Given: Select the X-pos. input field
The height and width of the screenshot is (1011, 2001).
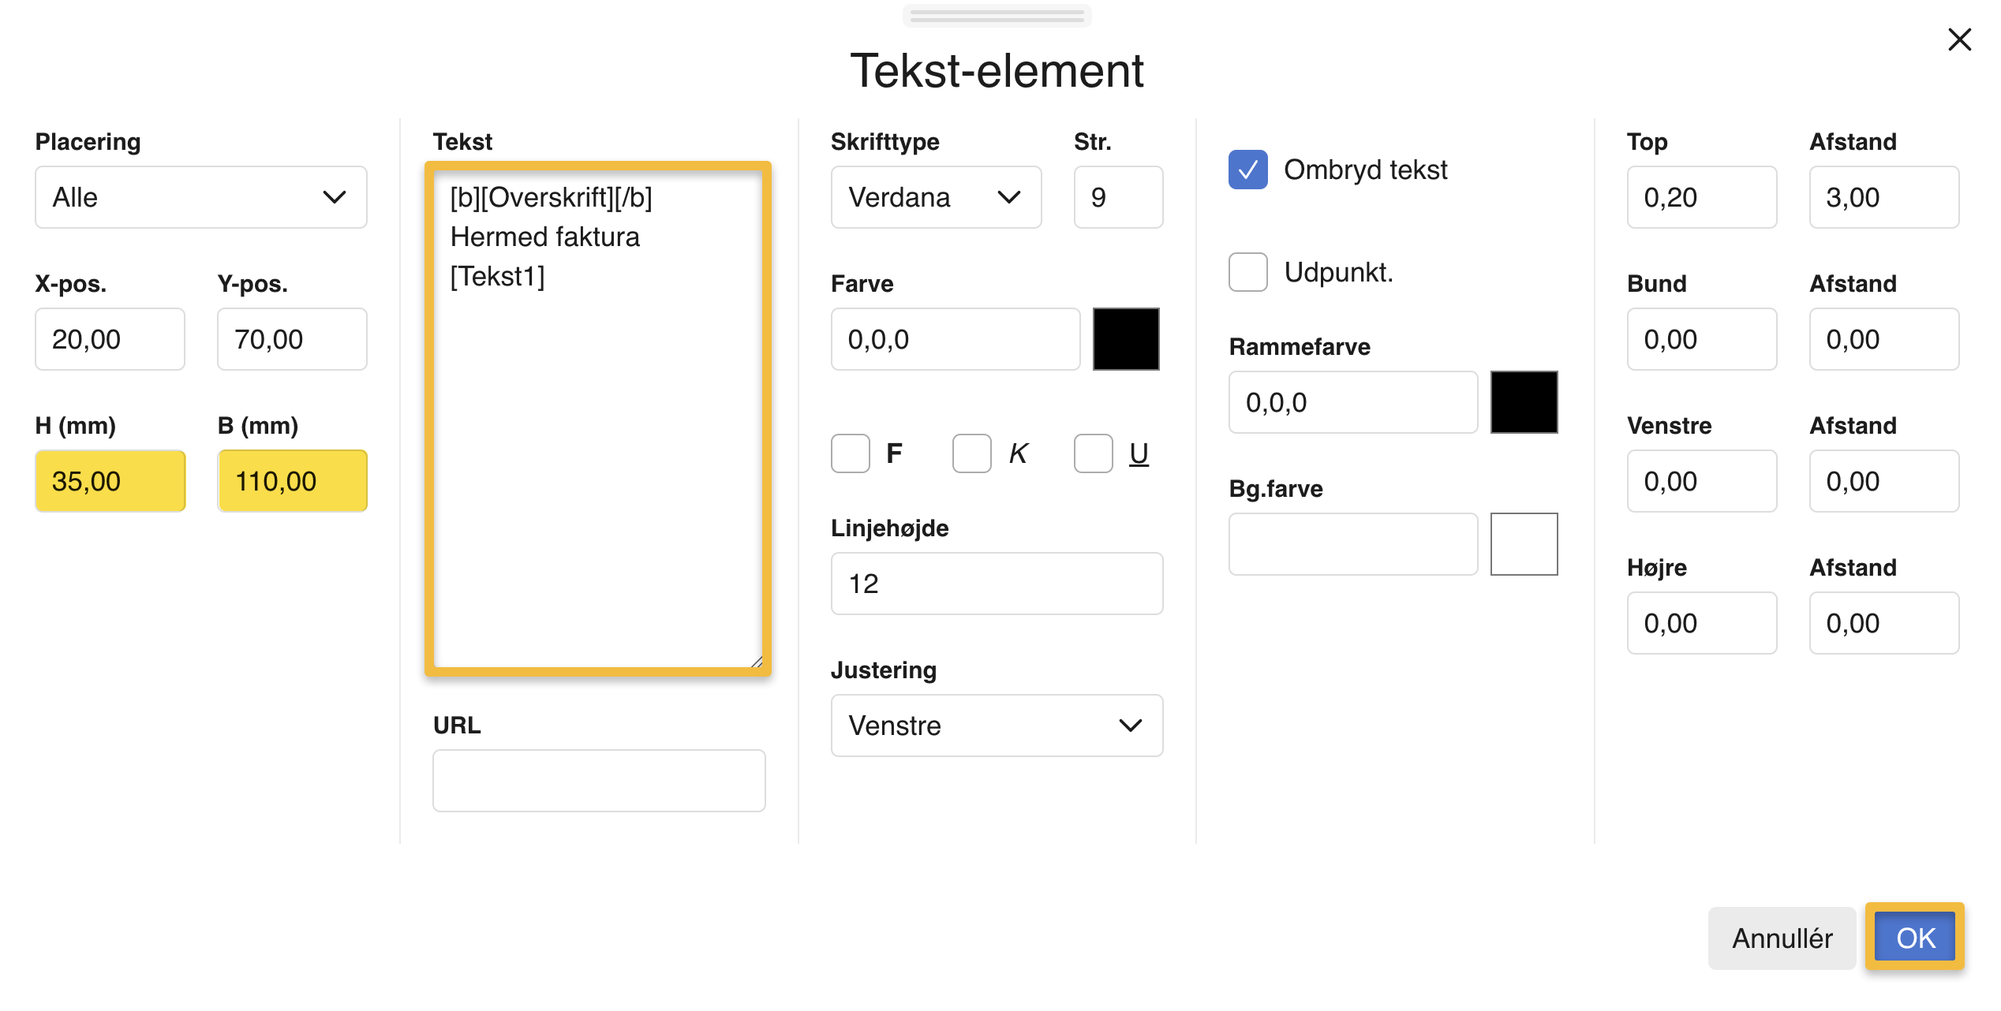Looking at the screenshot, I should coord(110,338).
